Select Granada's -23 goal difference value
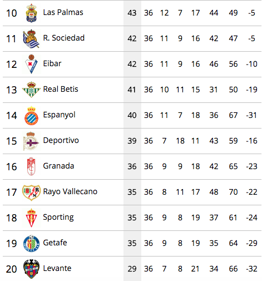Screen dimensions: 262x281 point(251,166)
